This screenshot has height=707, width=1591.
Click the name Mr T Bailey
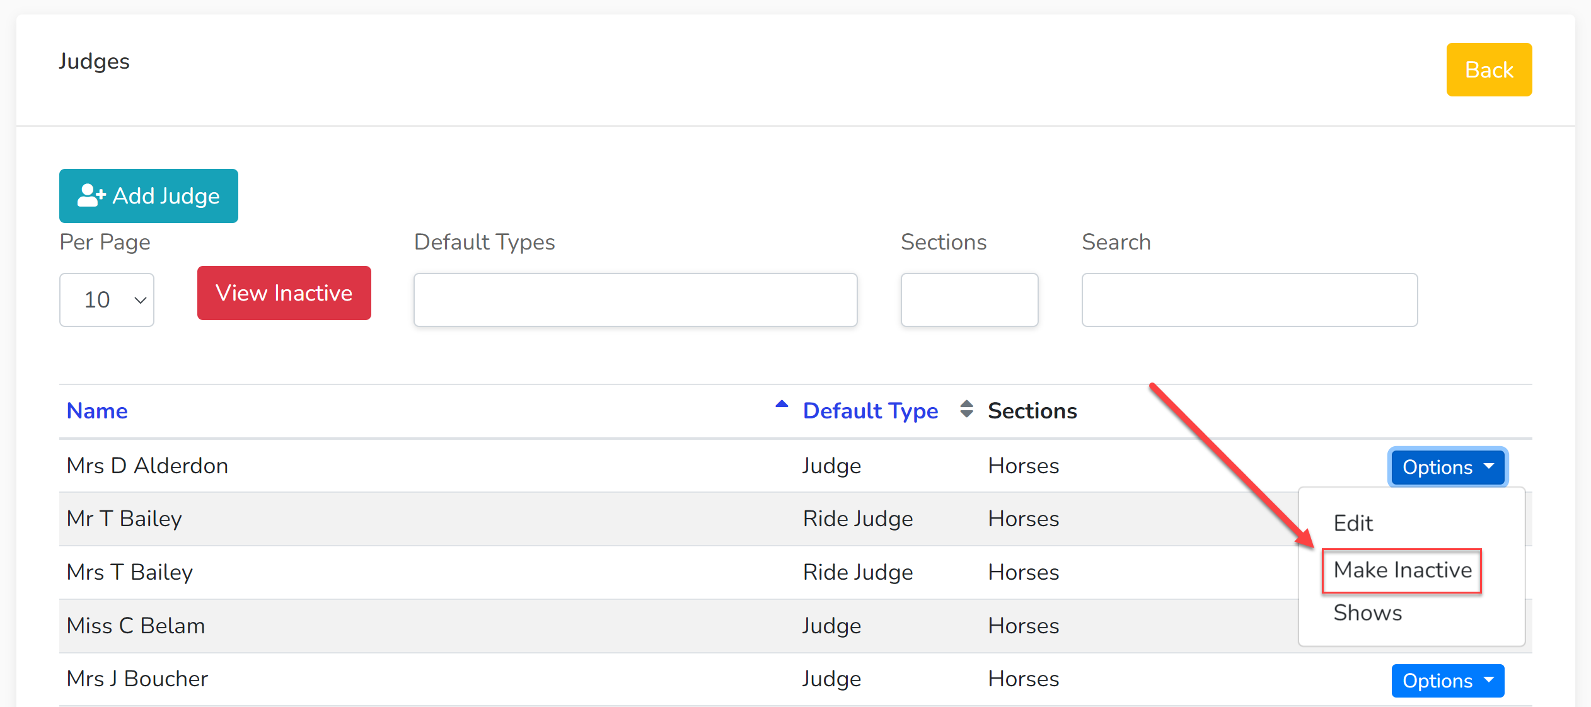tap(124, 519)
